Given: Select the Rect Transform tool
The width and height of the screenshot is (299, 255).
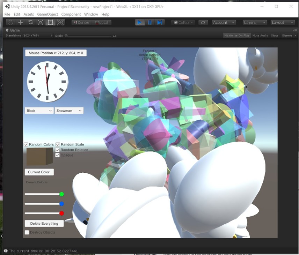Looking at the screenshot, I should 50,22.
